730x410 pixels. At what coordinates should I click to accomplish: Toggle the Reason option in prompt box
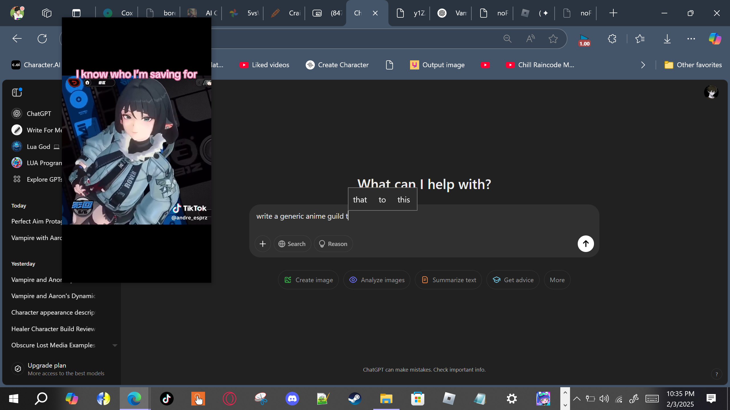click(333, 244)
